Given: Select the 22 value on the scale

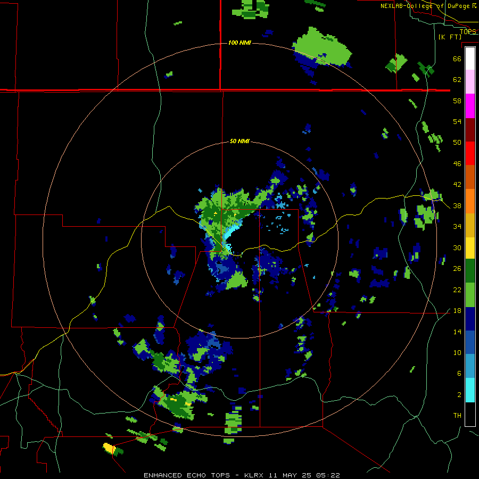Looking at the screenshot, I should (457, 290).
